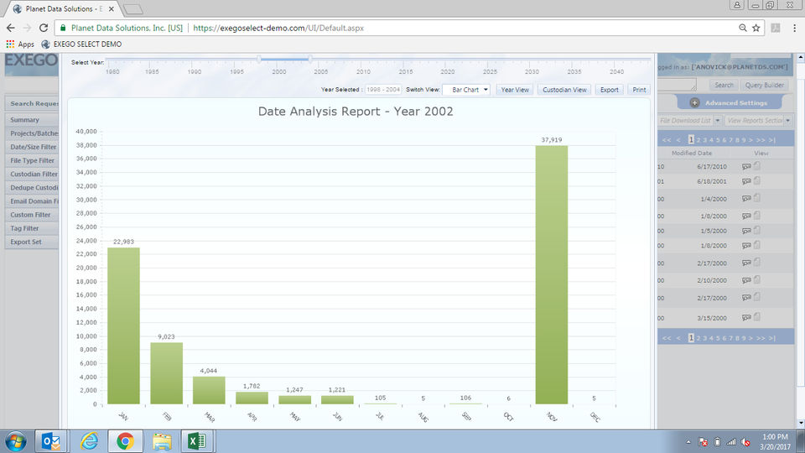Click last page arrow in top pager
Screen dimensions: 805x453
tap(771, 140)
